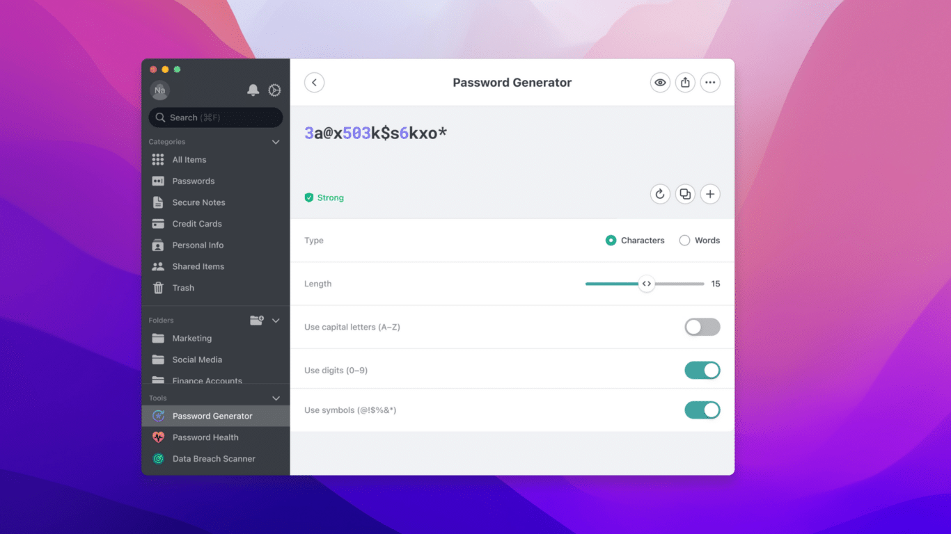Click the Trash bin icon
Image resolution: width=951 pixels, height=534 pixels.
(x=158, y=288)
